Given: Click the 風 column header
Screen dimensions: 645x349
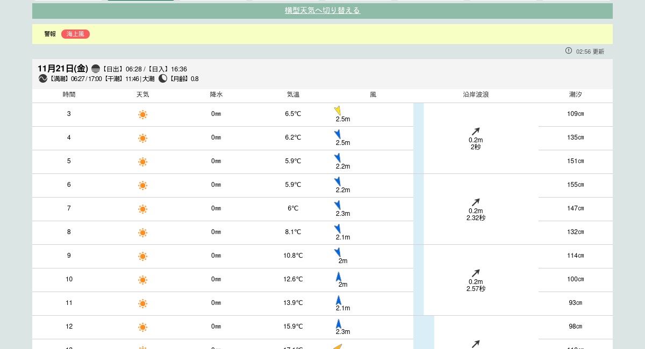Looking at the screenshot, I should [x=373, y=94].
